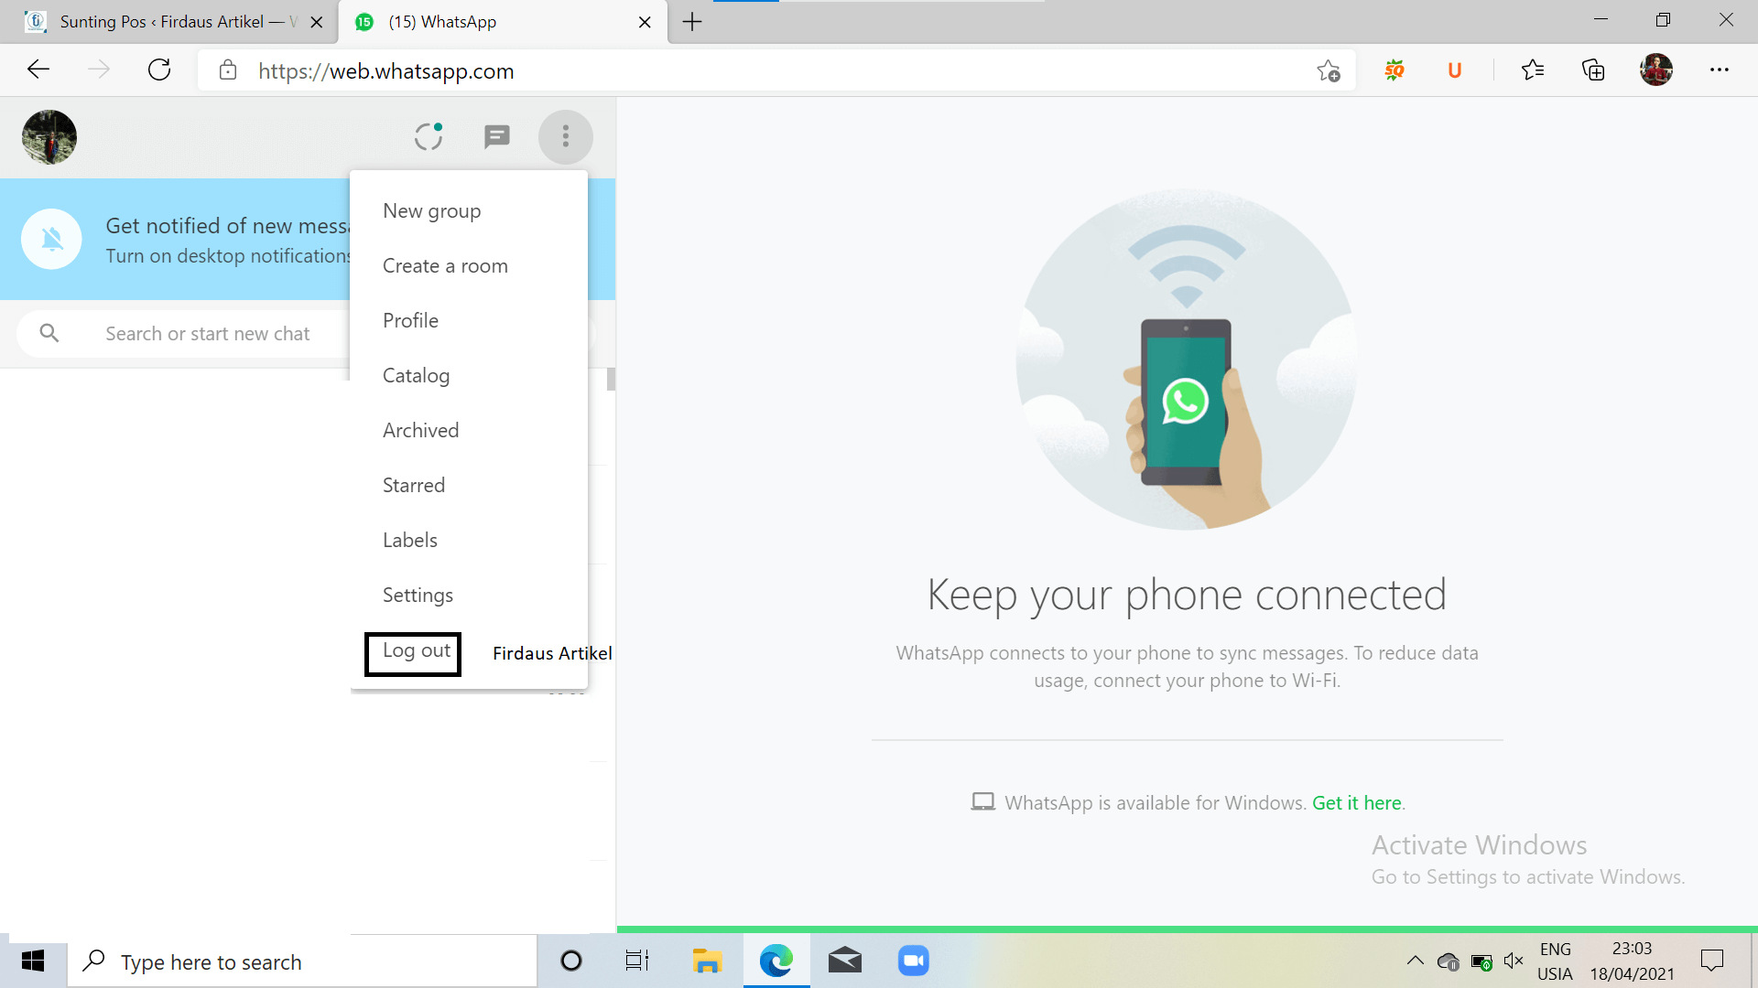This screenshot has width=1758, height=988.
Task: Open profile photo in WhatsApp header
Action: (x=49, y=137)
